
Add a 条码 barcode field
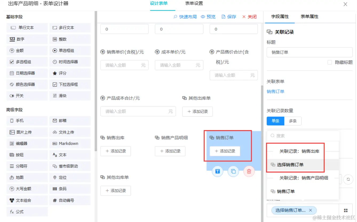point(70,189)
